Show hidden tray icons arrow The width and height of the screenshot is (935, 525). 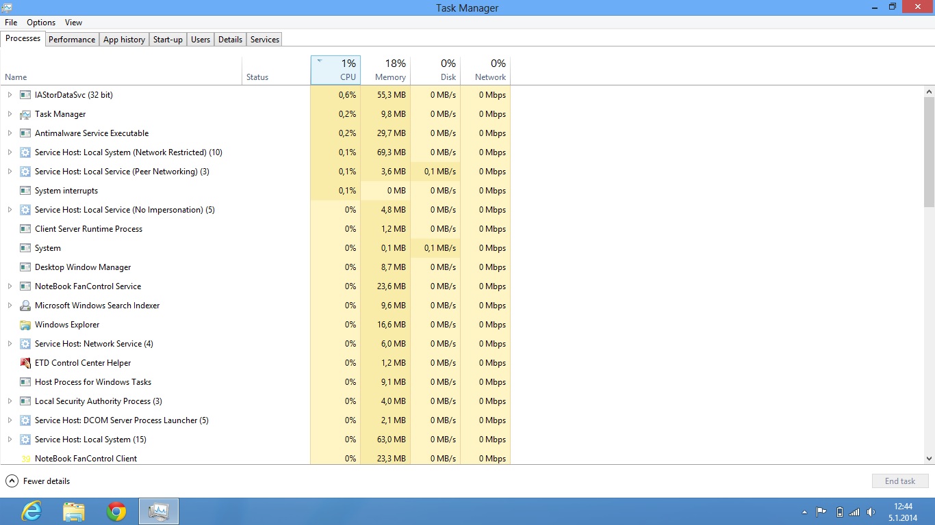coord(804,511)
